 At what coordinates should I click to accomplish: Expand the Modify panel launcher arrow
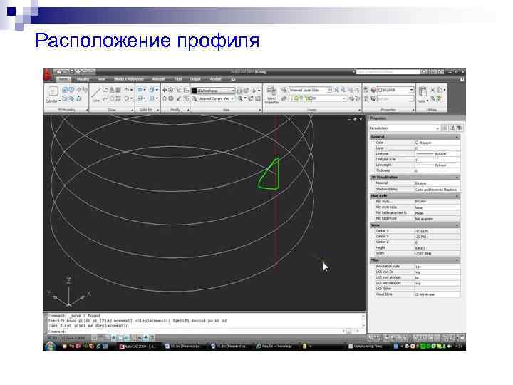(x=188, y=110)
